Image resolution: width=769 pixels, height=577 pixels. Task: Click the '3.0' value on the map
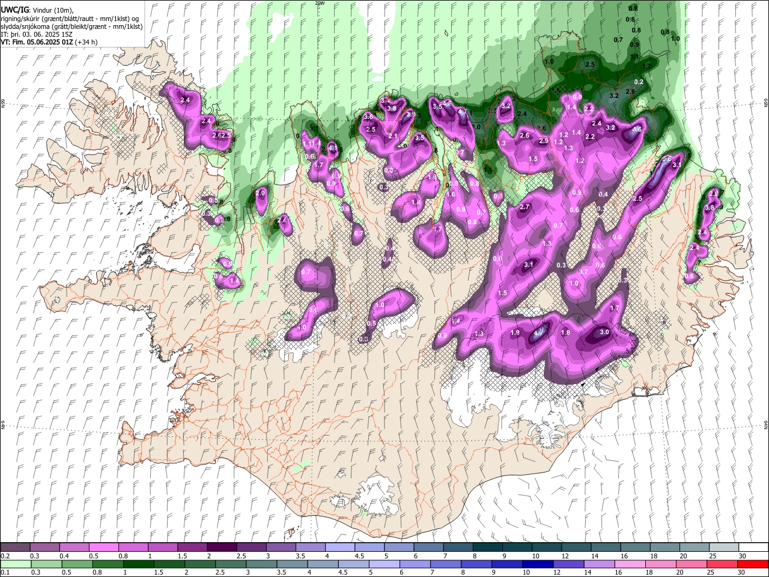point(604,332)
